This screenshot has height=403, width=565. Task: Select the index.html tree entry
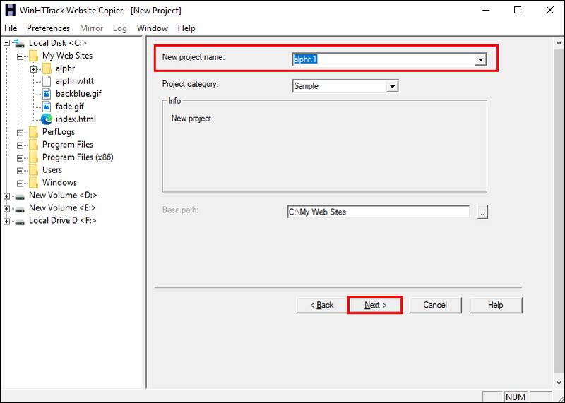click(76, 119)
